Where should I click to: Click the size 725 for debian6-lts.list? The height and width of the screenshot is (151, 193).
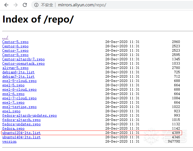177,72
